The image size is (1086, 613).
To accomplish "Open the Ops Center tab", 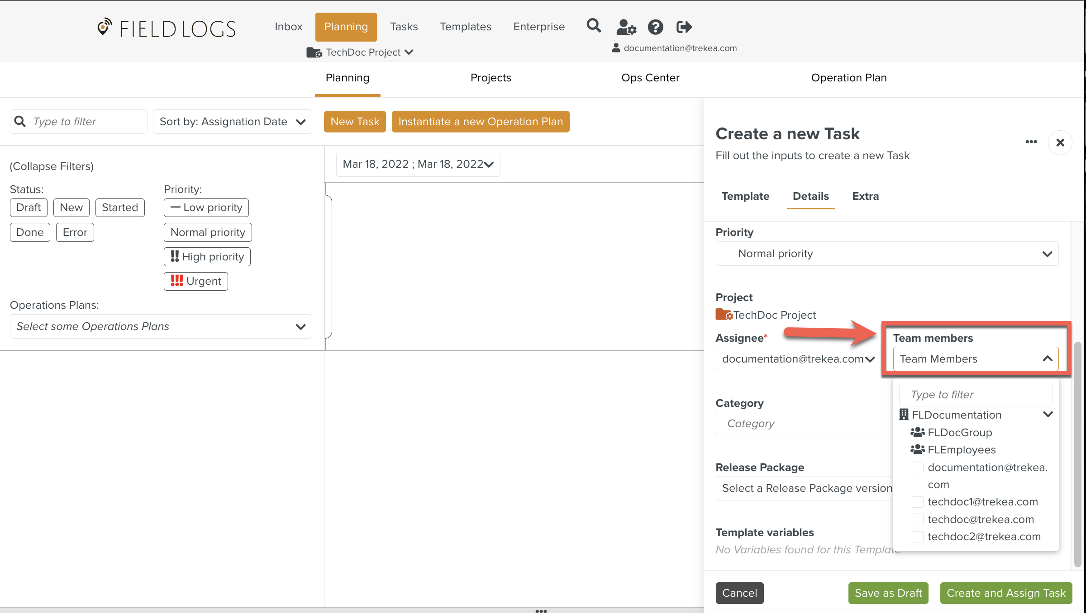I will click(x=650, y=78).
